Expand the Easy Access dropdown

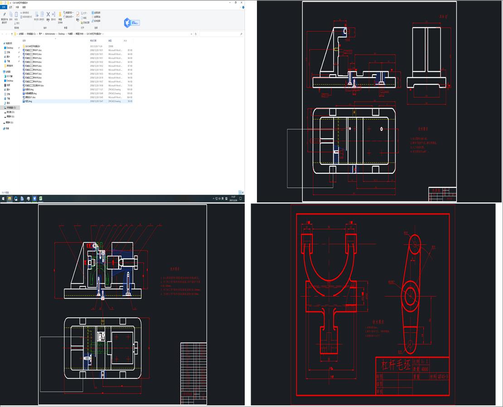pos(69,17)
